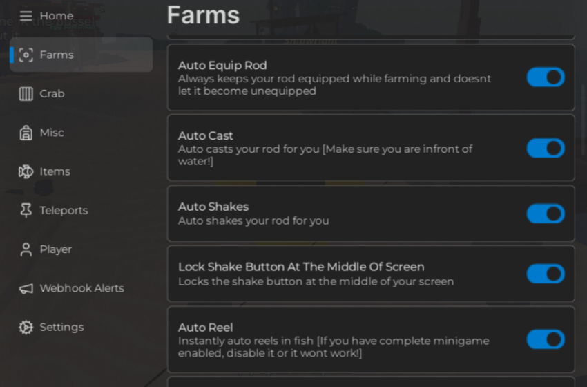587x387 pixels.
Task: Open the hamburger menu icon beside Home
Action: click(26, 16)
